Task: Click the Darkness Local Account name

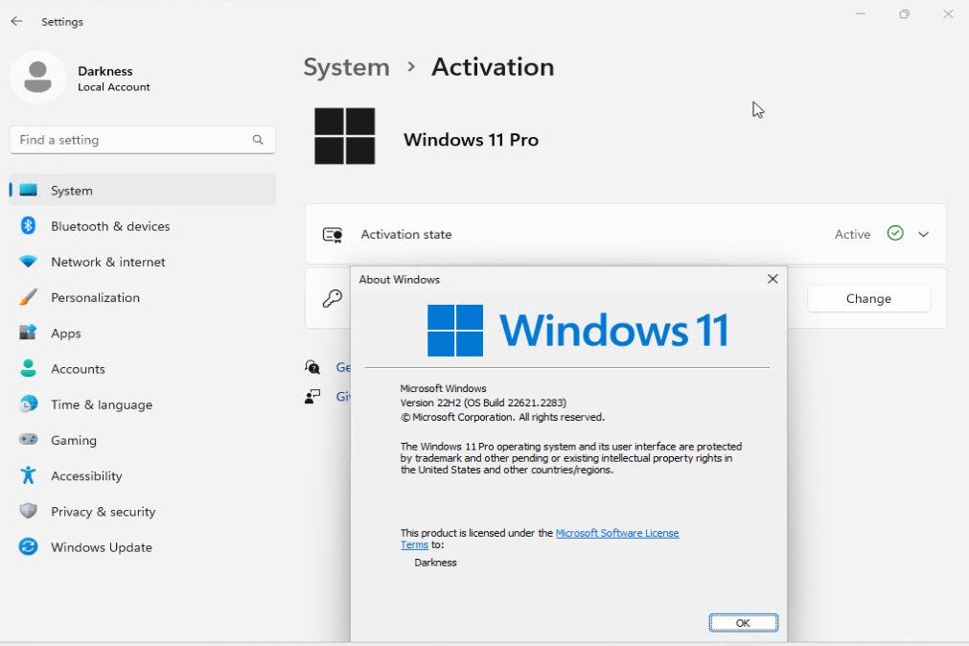Action: point(114,79)
